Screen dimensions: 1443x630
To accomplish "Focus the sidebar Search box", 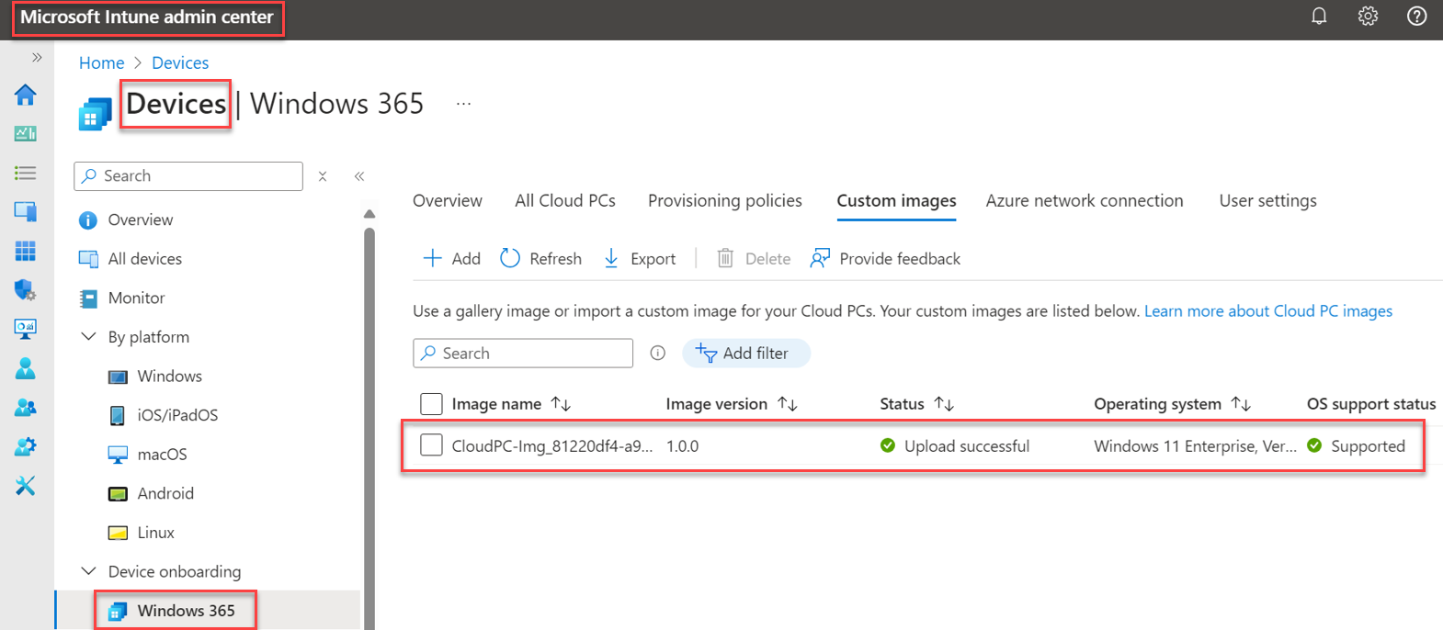I will point(188,175).
